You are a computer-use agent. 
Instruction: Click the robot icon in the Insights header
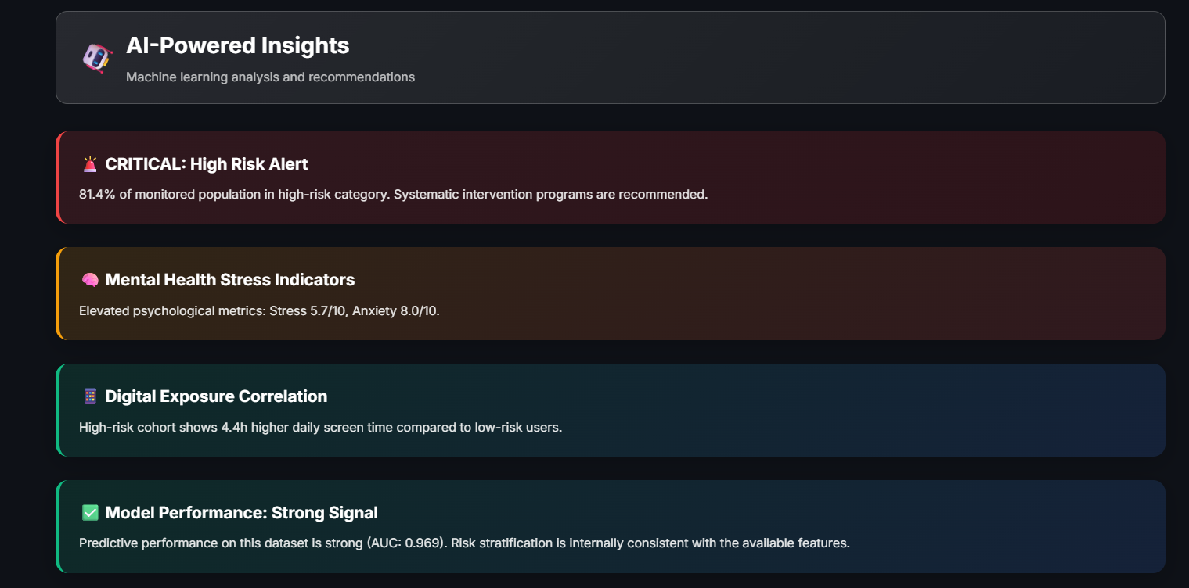(98, 58)
